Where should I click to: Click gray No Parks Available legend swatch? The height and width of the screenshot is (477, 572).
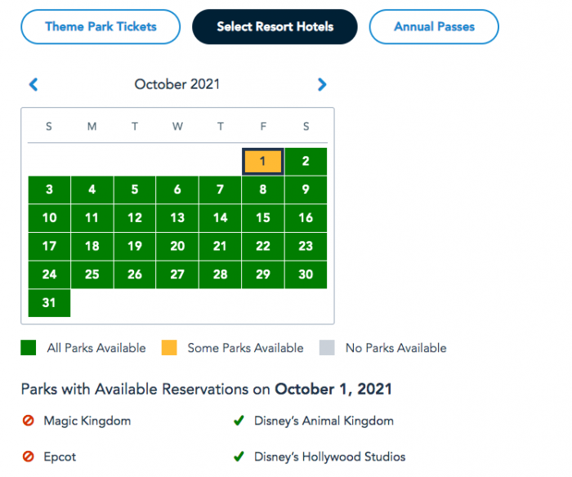coord(328,348)
